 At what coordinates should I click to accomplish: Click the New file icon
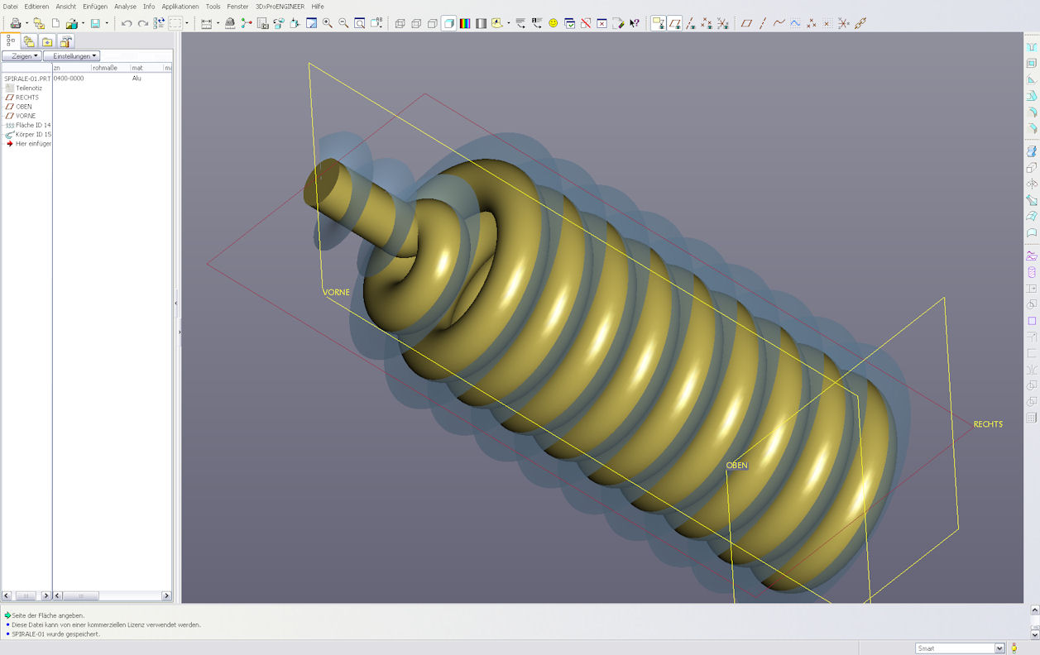tap(55, 23)
